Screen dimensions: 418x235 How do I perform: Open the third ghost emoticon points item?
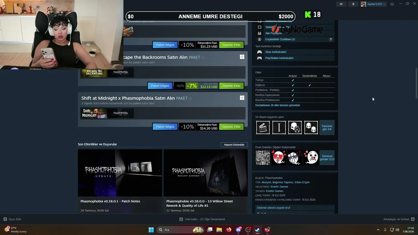coord(295,158)
